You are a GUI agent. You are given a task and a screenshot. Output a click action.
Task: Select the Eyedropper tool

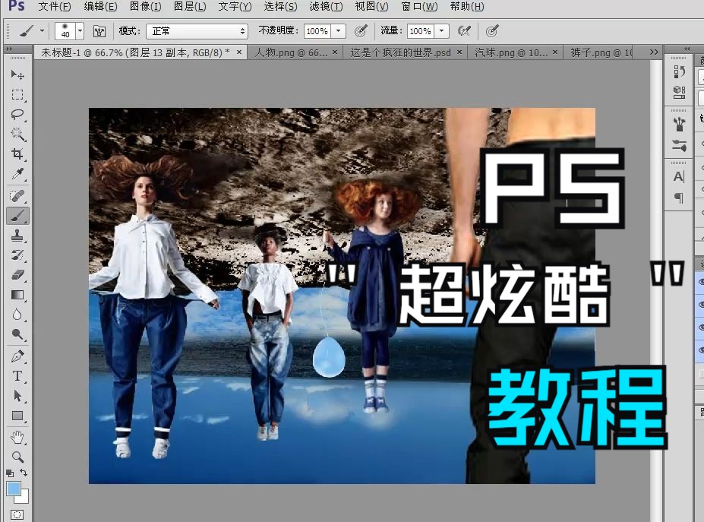(x=17, y=173)
